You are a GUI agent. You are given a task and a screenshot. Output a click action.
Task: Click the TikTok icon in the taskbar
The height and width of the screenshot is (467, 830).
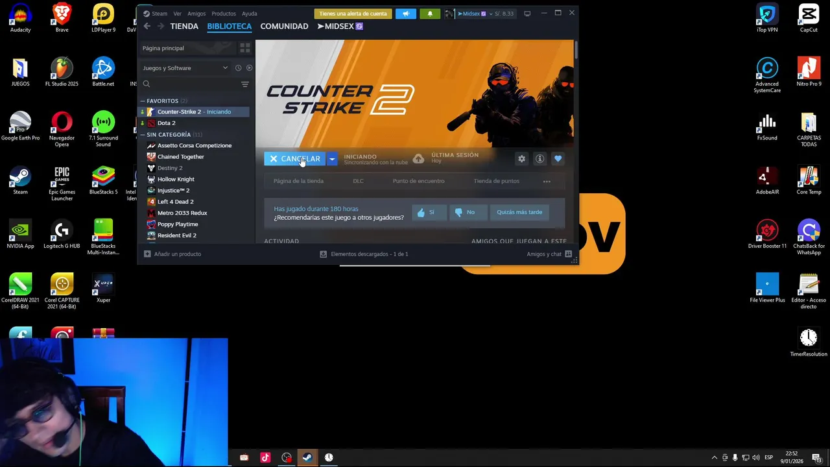[x=265, y=457]
